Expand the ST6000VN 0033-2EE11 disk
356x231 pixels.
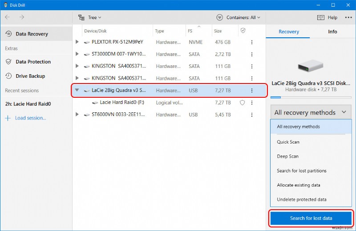click(77, 114)
